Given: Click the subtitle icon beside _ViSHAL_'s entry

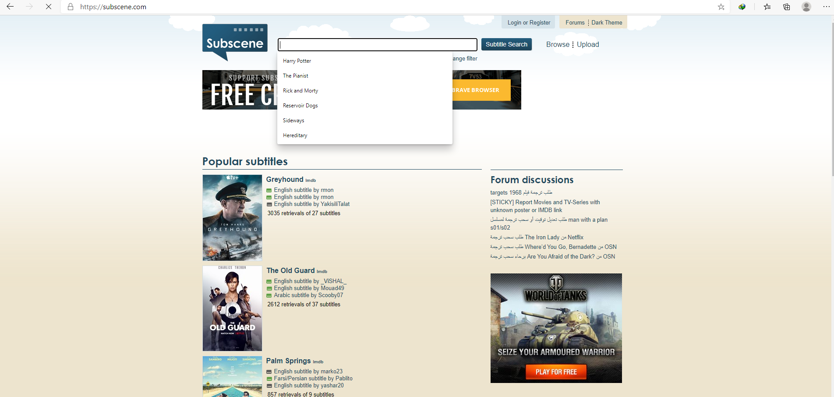Looking at the screenshot, I should point(269,282).
